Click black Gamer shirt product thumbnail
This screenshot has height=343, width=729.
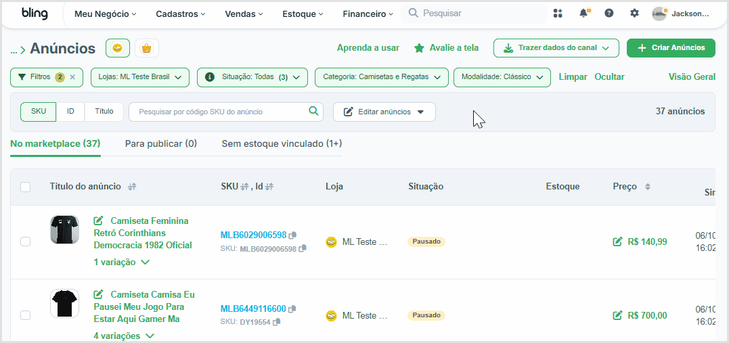64,304
